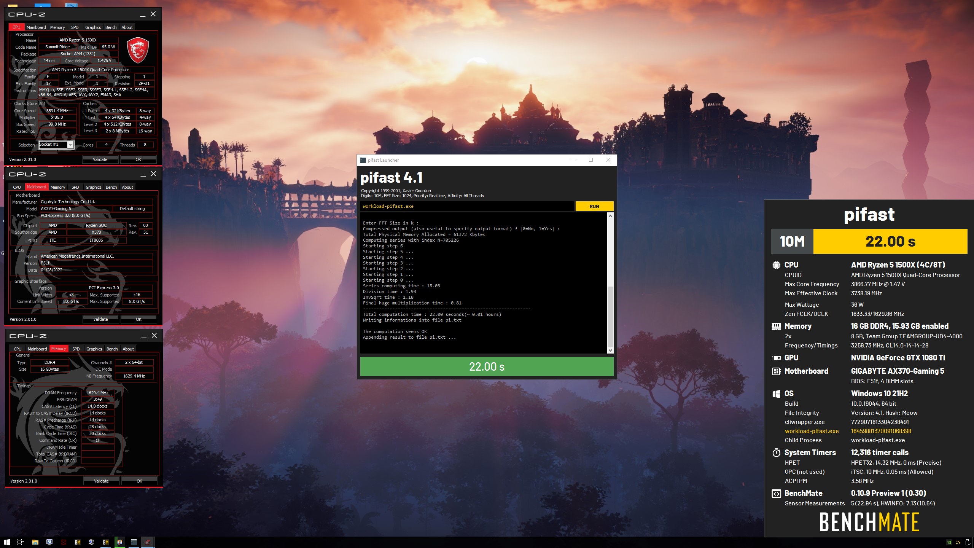Open SPD tab in middle CPU-Z window
This screenshot has height=548, width=974.
coord(75,187)
